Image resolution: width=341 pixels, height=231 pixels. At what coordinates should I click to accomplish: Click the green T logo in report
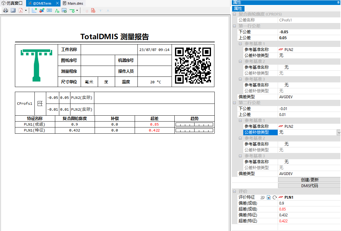point(36,65)
